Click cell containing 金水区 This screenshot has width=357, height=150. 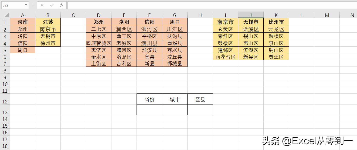98,57
